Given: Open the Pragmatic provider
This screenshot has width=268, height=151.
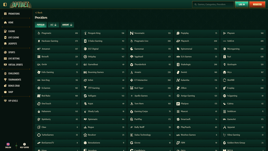Looking at the screenshot, I should (x=57, y=33).
